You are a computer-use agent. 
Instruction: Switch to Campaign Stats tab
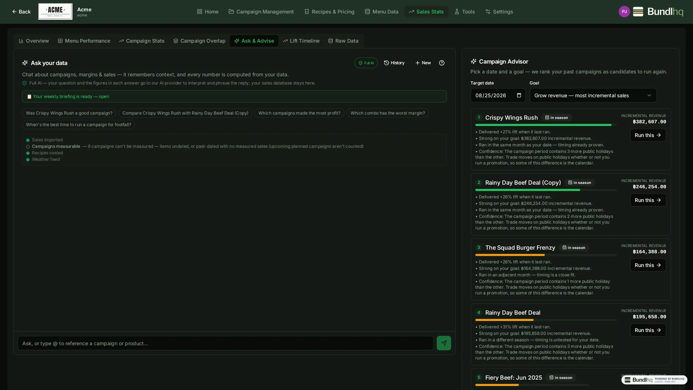pyautogui.click(x=141, y=41)
